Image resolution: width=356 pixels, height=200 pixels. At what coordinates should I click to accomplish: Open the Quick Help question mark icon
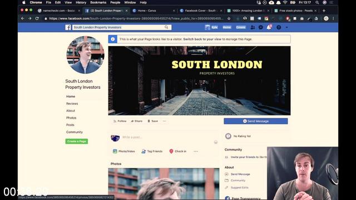pos(279,27)
